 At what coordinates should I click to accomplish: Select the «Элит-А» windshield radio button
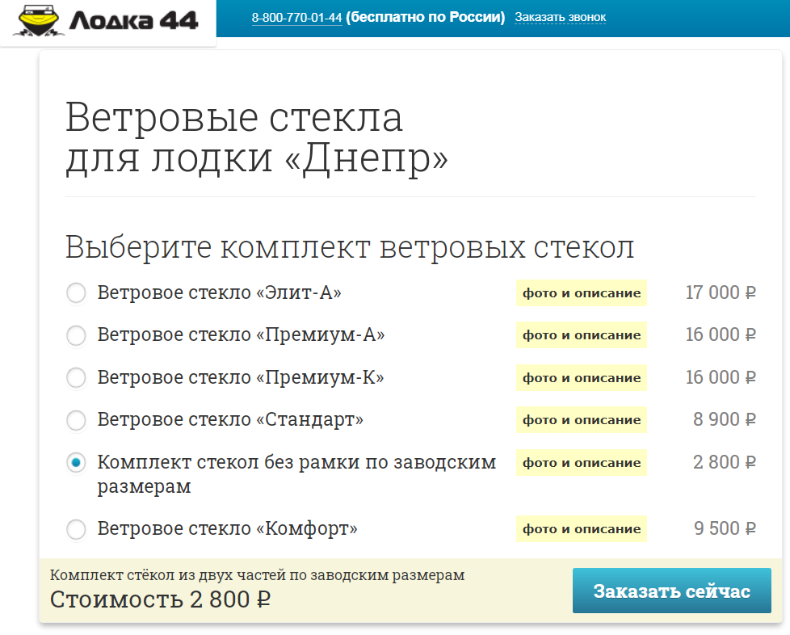pos(76,293)
